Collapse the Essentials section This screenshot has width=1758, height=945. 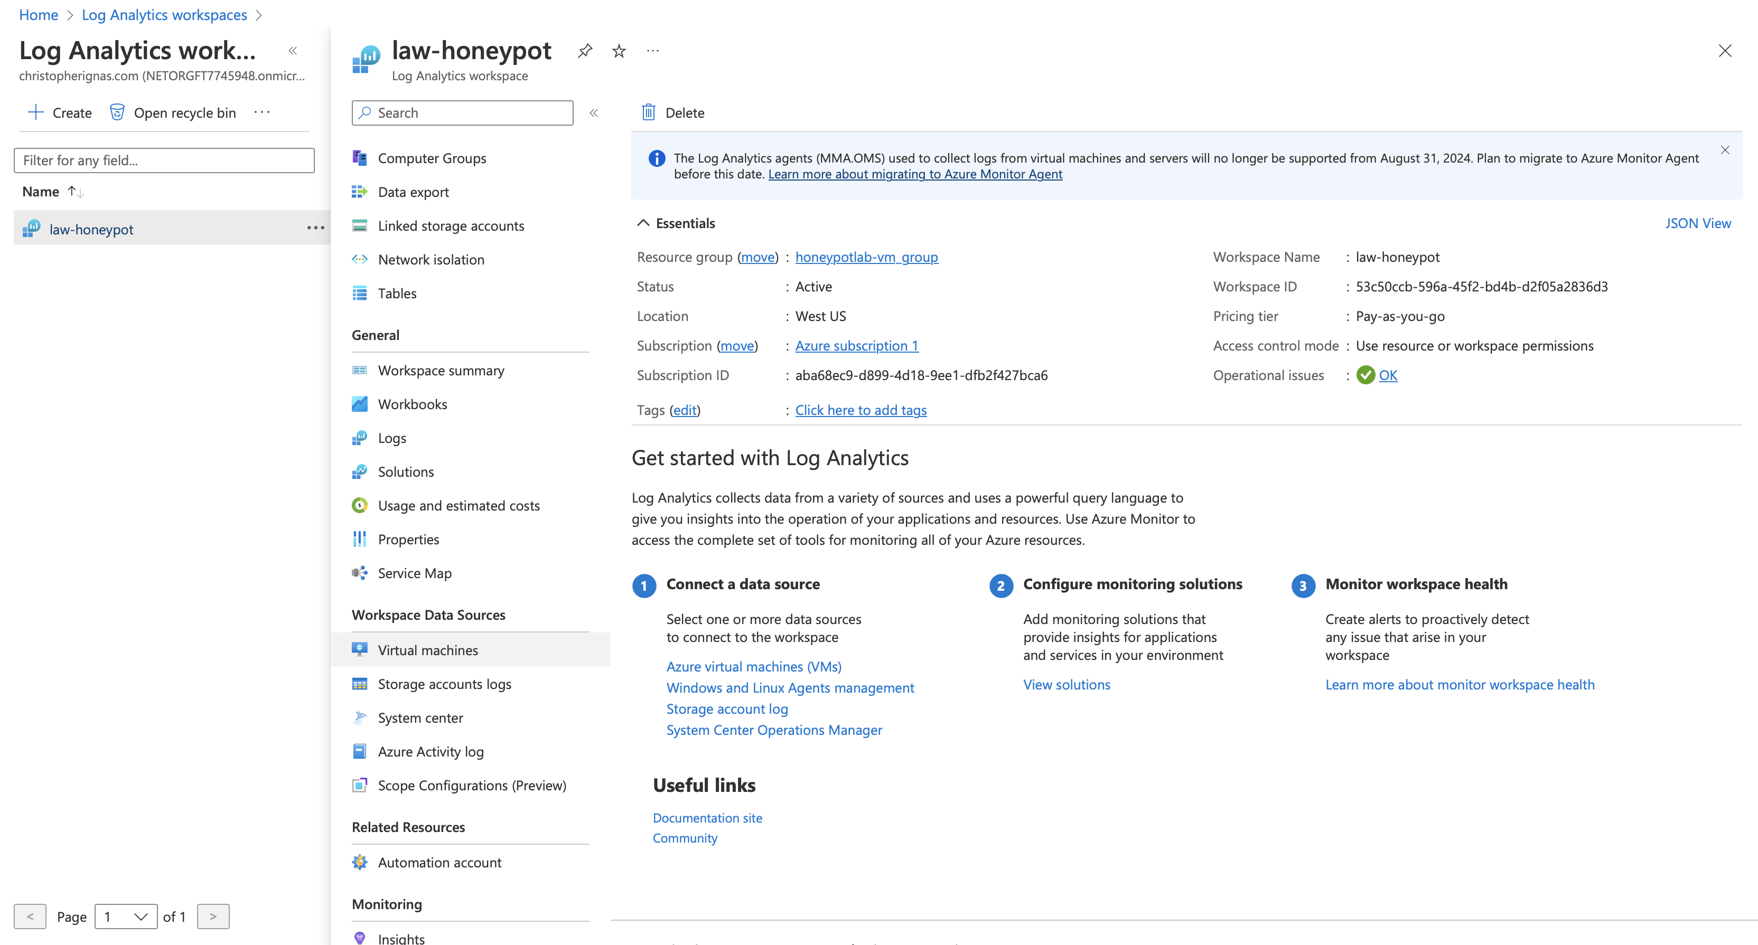643,223
